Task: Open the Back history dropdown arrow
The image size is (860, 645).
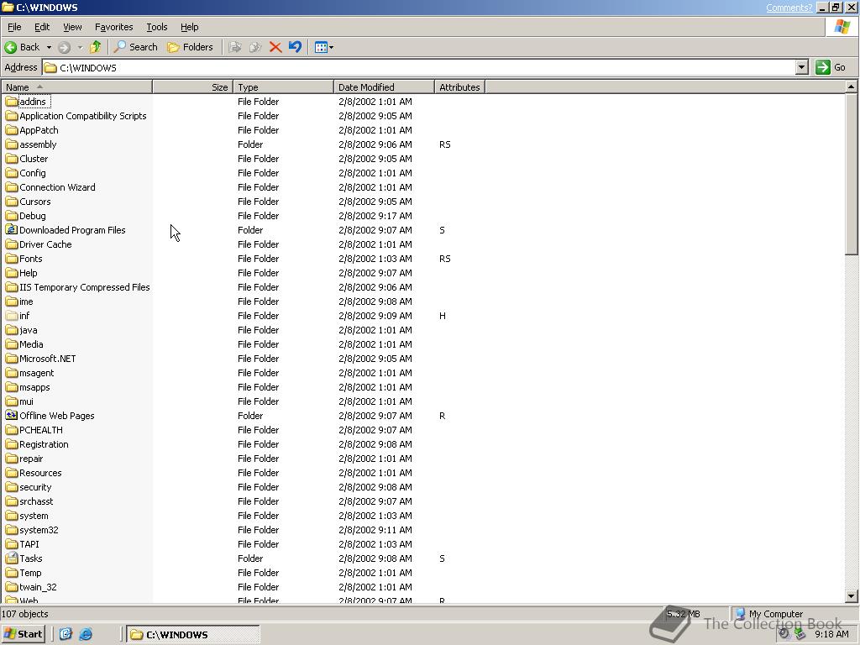Action: tap(49, 47)
